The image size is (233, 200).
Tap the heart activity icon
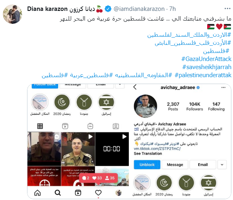coord(98,193)
